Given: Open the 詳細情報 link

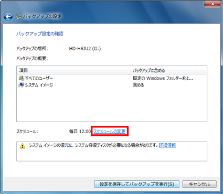Looking at the screenshot, I should (x=167, y=145).
